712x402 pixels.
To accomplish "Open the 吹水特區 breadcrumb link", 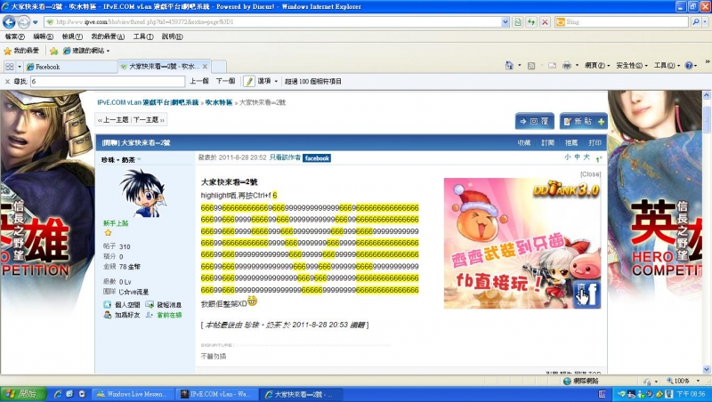I will [219, 102].
